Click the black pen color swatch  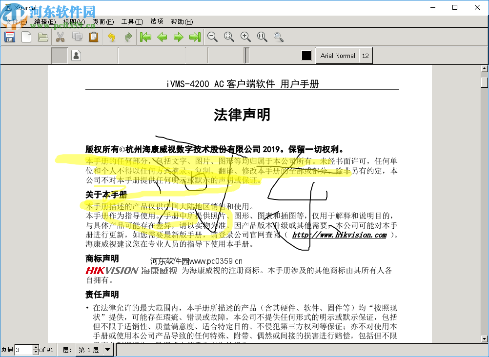point(306,56)
